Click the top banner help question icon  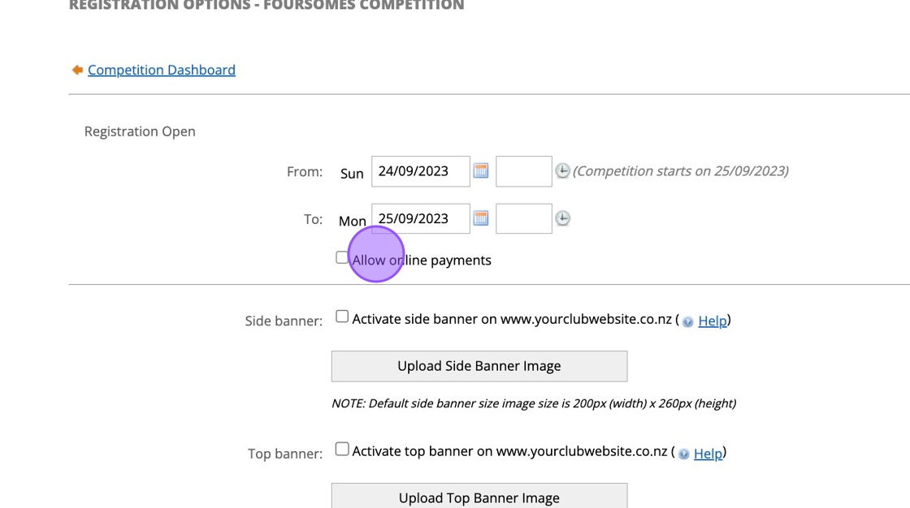pyautogui.click(x=684, y=454)
